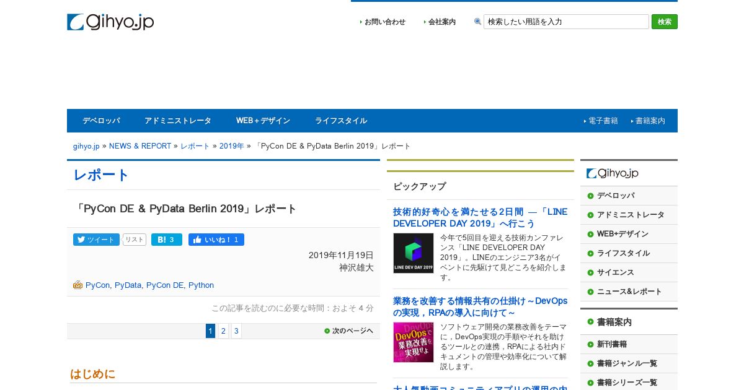This screenshot has height=390, width=744.
Task: Open sidebar ライフスタイル item
Action: (x=629, y=253)
